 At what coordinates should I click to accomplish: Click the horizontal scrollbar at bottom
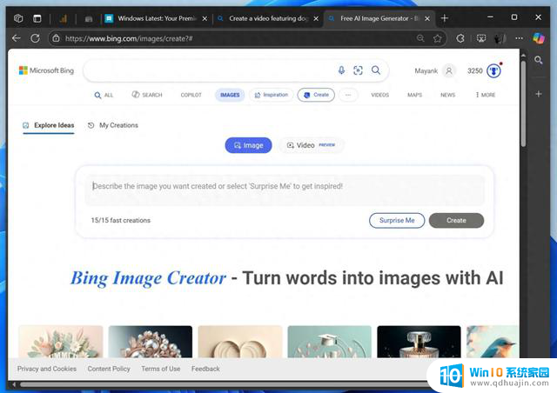click(x=224, y=384)
